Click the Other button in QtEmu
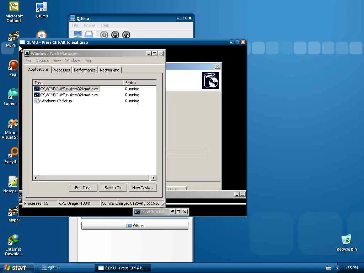This screenshot has width=364, height=273. pos(135,226)
